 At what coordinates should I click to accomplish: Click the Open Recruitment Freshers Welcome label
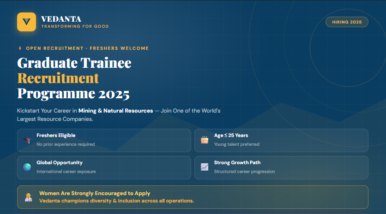87,48
